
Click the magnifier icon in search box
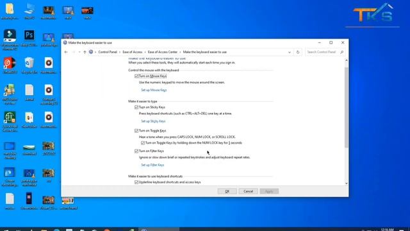pyautogui.click(x=341, y=52)
